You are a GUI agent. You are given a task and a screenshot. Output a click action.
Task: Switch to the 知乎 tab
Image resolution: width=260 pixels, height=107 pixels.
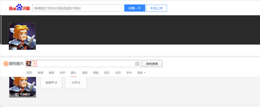tap(62, 73)
